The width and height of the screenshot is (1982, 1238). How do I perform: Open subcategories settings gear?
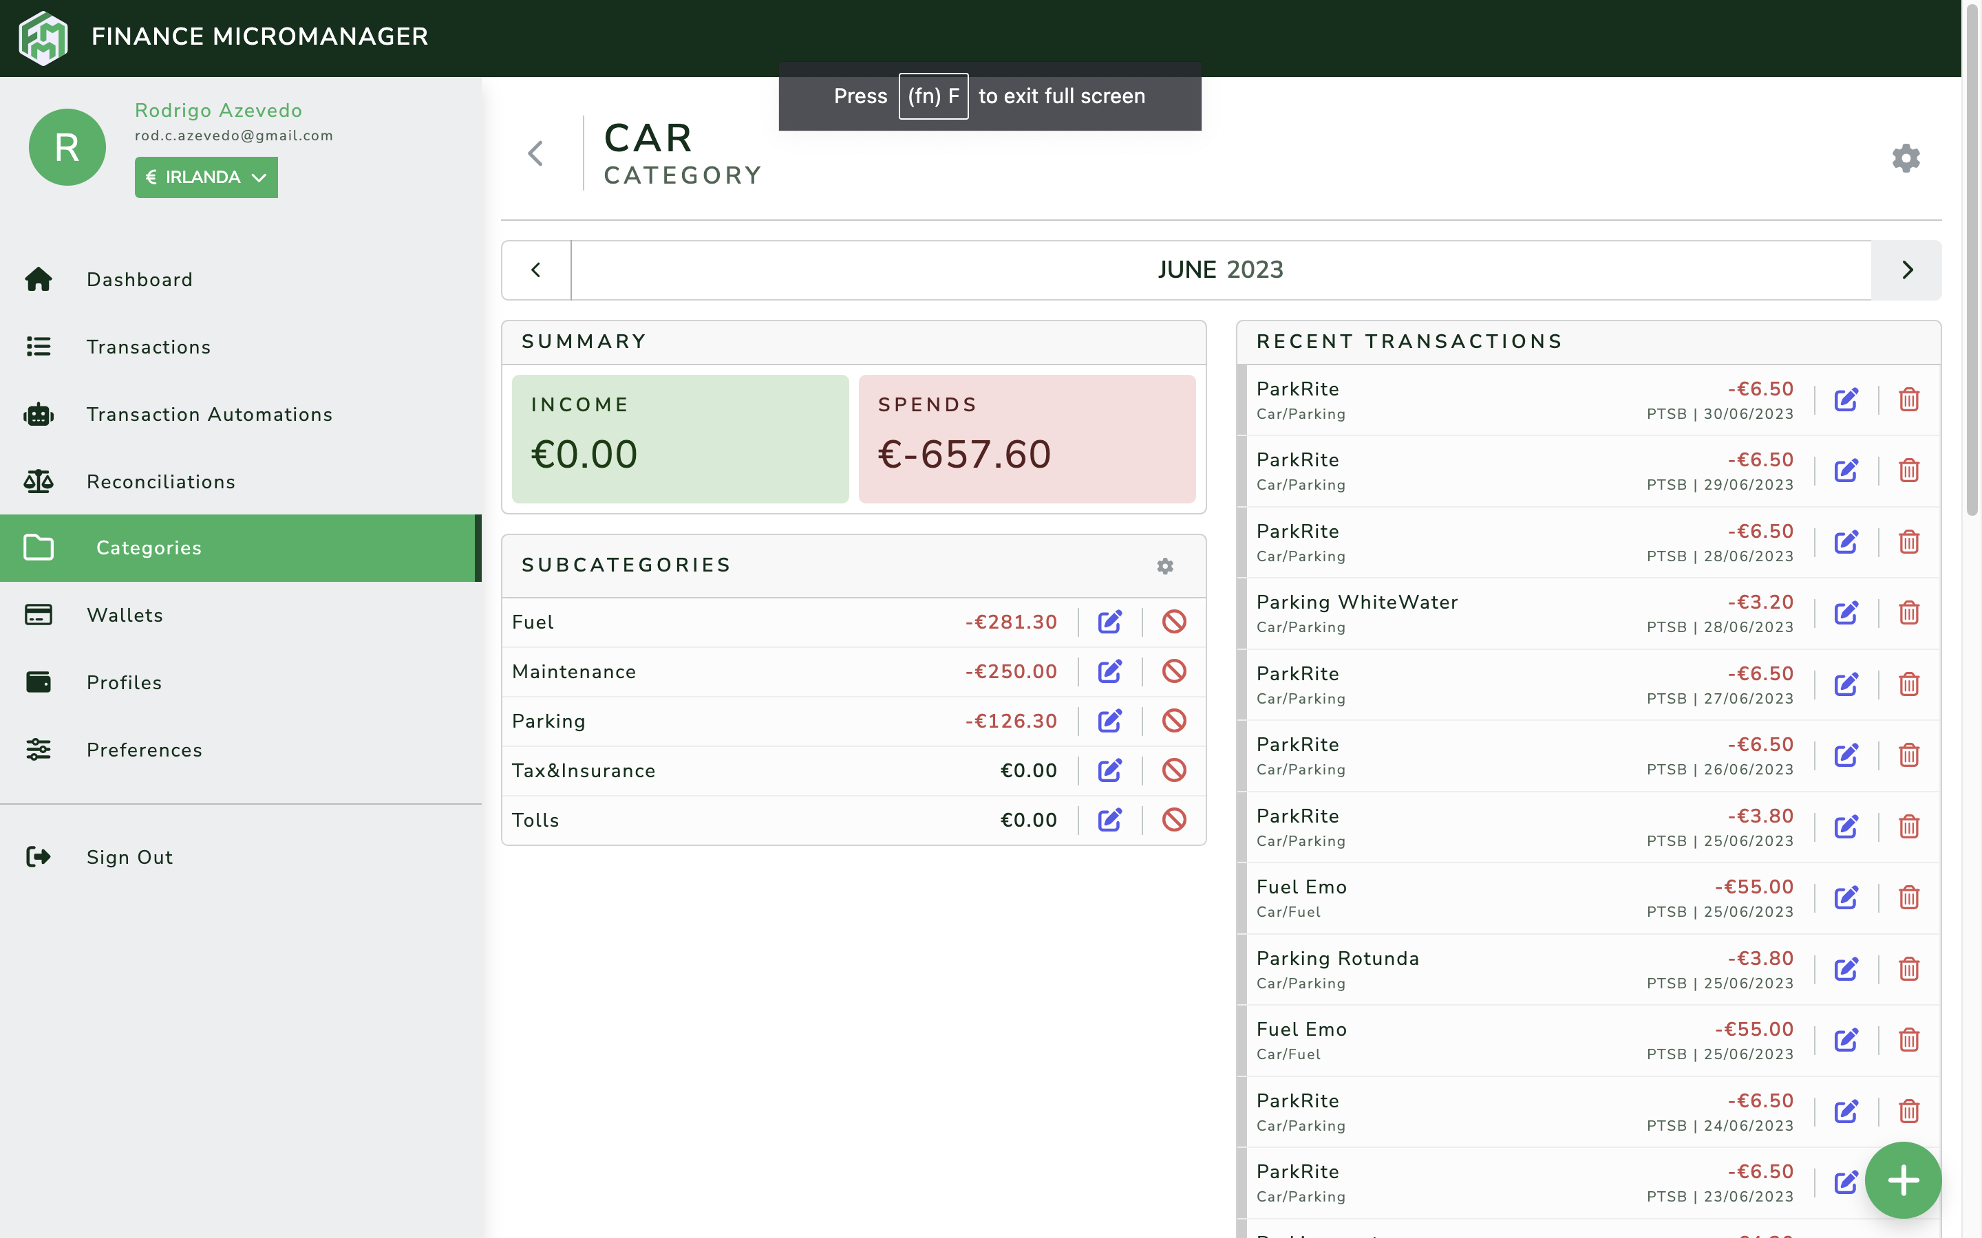tap(1164, 566)
